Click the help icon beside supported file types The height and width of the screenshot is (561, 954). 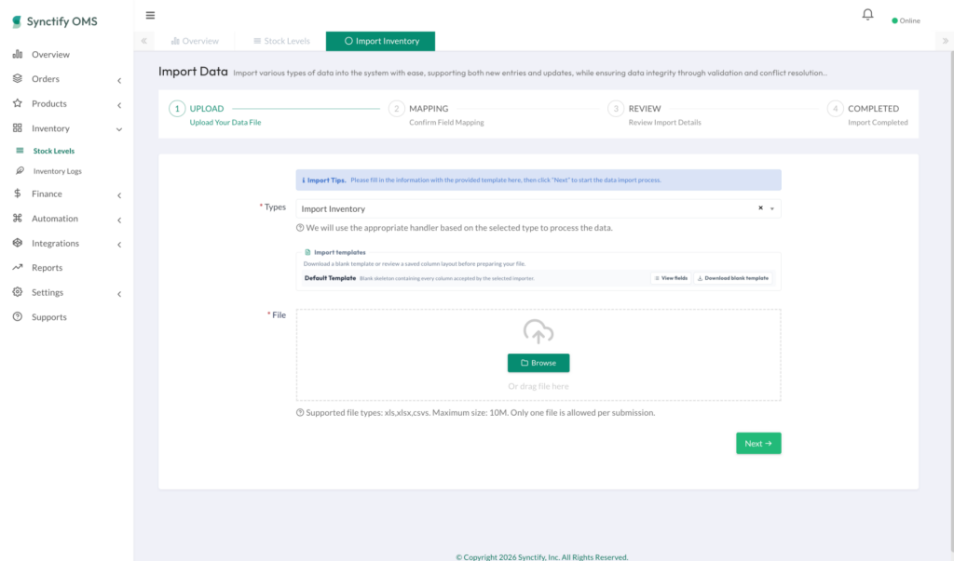coord(300,413)
